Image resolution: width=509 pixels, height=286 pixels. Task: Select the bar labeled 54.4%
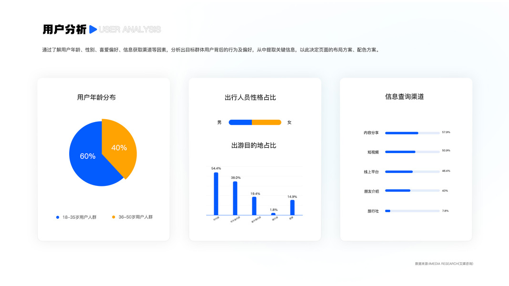tap(216, 194)
